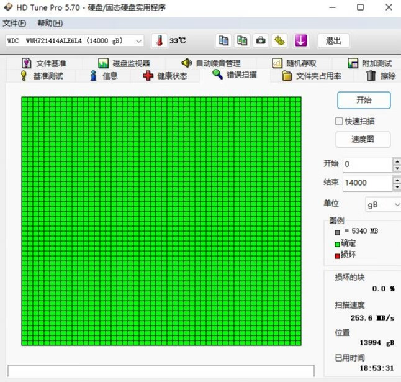Close the HD Tune Pro window

389,7
